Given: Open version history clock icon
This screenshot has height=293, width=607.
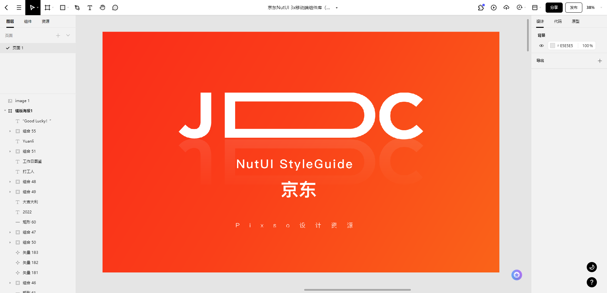Looking at the screenshot, I should pyautogui.click(x=519, y=8).
